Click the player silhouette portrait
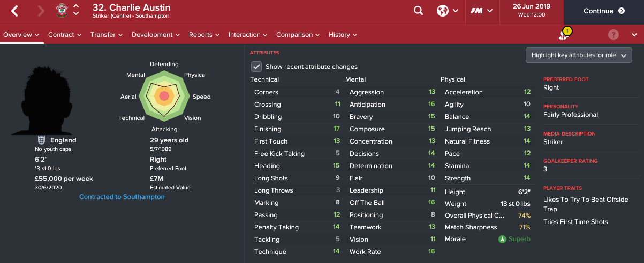Image resolution: width=644 pixels, height=263 pixels. tap(41, 99)
